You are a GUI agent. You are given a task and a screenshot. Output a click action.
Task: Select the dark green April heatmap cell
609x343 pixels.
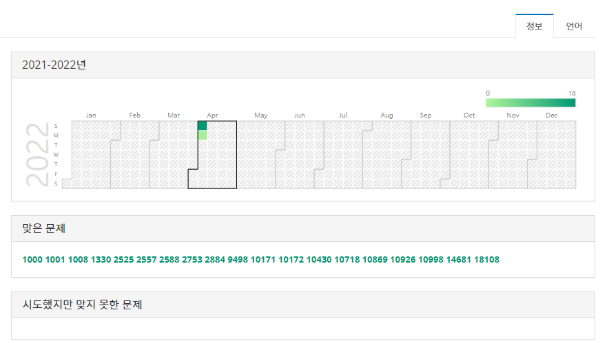[203, 126]
